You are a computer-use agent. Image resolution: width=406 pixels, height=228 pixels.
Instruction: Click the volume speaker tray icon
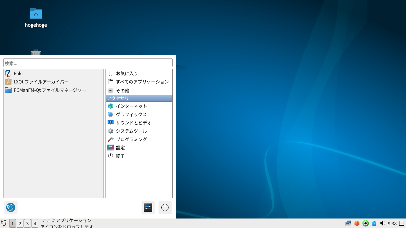(x=383, y=223)
